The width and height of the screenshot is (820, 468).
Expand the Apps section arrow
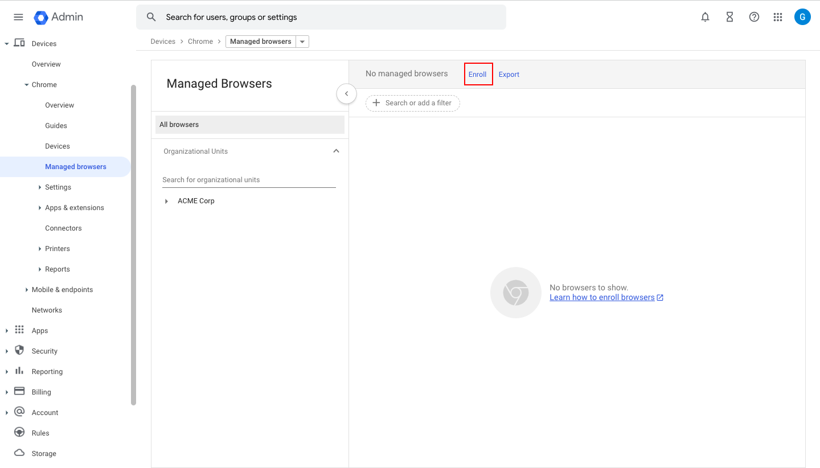pos(6,331)
